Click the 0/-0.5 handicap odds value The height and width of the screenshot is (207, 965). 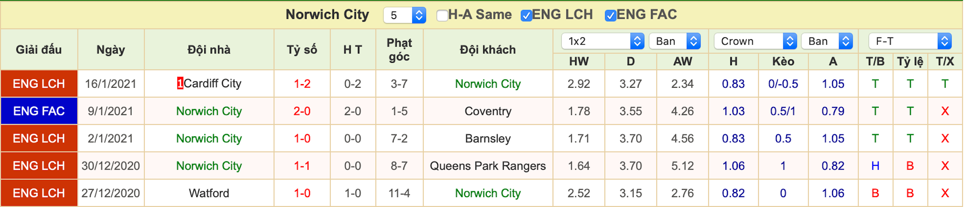[783, 84]
